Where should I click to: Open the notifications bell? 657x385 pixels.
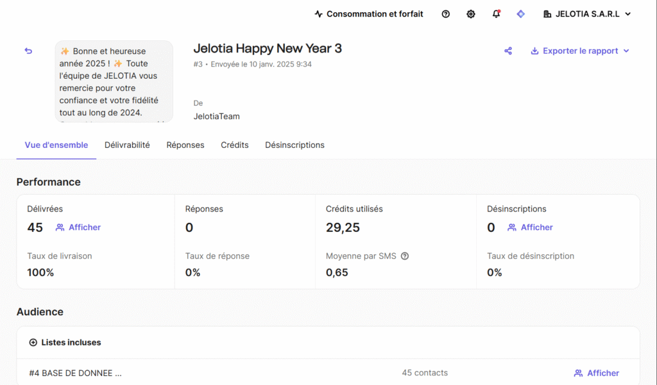click(496, 14)
